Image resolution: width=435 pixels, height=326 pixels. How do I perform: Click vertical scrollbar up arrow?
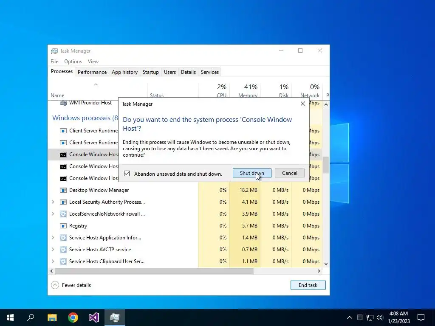pos(326,104)
